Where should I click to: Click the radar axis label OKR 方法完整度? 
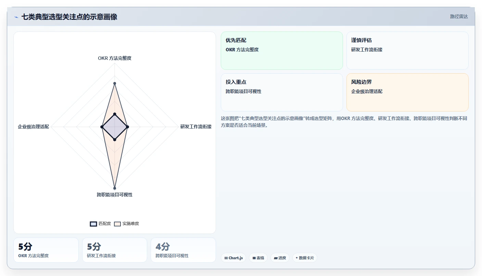pos(115,58)
